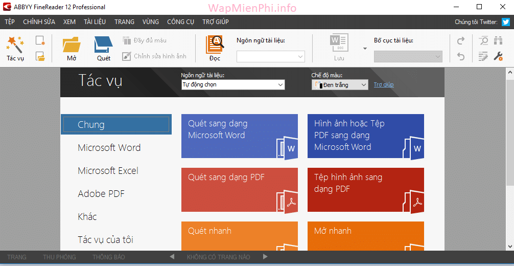The width and height of the screenshot is (514, 266).
Task: Click the redo arrow icon
Action: click(x=461, y=41)
